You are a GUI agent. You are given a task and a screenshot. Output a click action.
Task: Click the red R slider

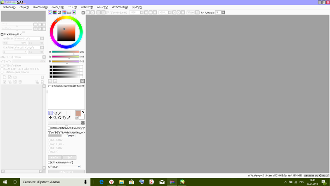point(66,52)
